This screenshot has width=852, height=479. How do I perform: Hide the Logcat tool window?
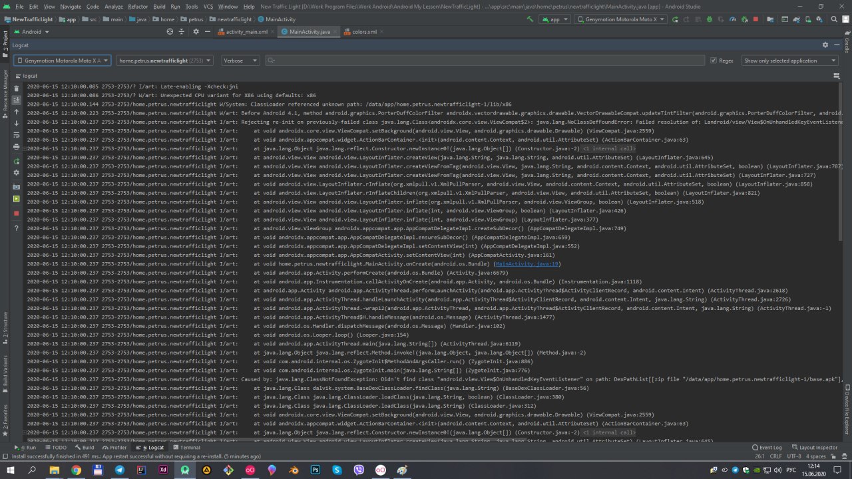[x=836, y=45]
